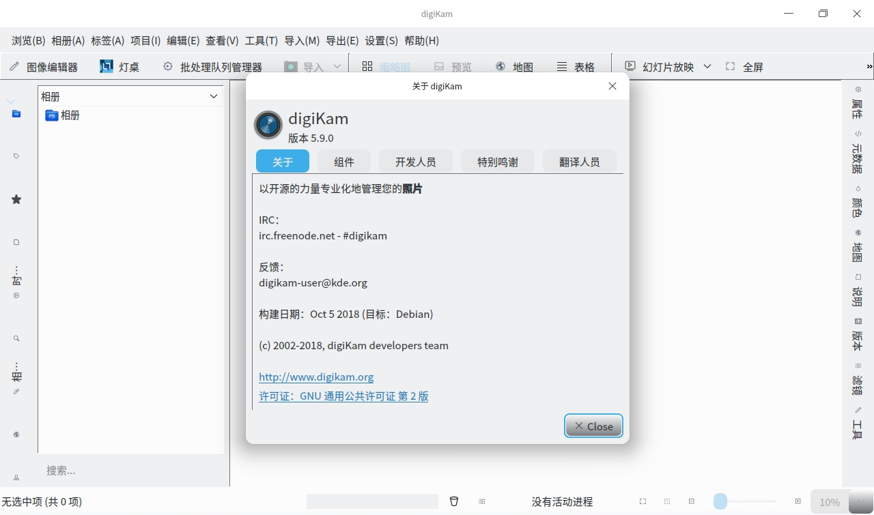This screenshot has height=515, width=874.
Task: Open the trash icon in status bar
Action: (454, 501)
